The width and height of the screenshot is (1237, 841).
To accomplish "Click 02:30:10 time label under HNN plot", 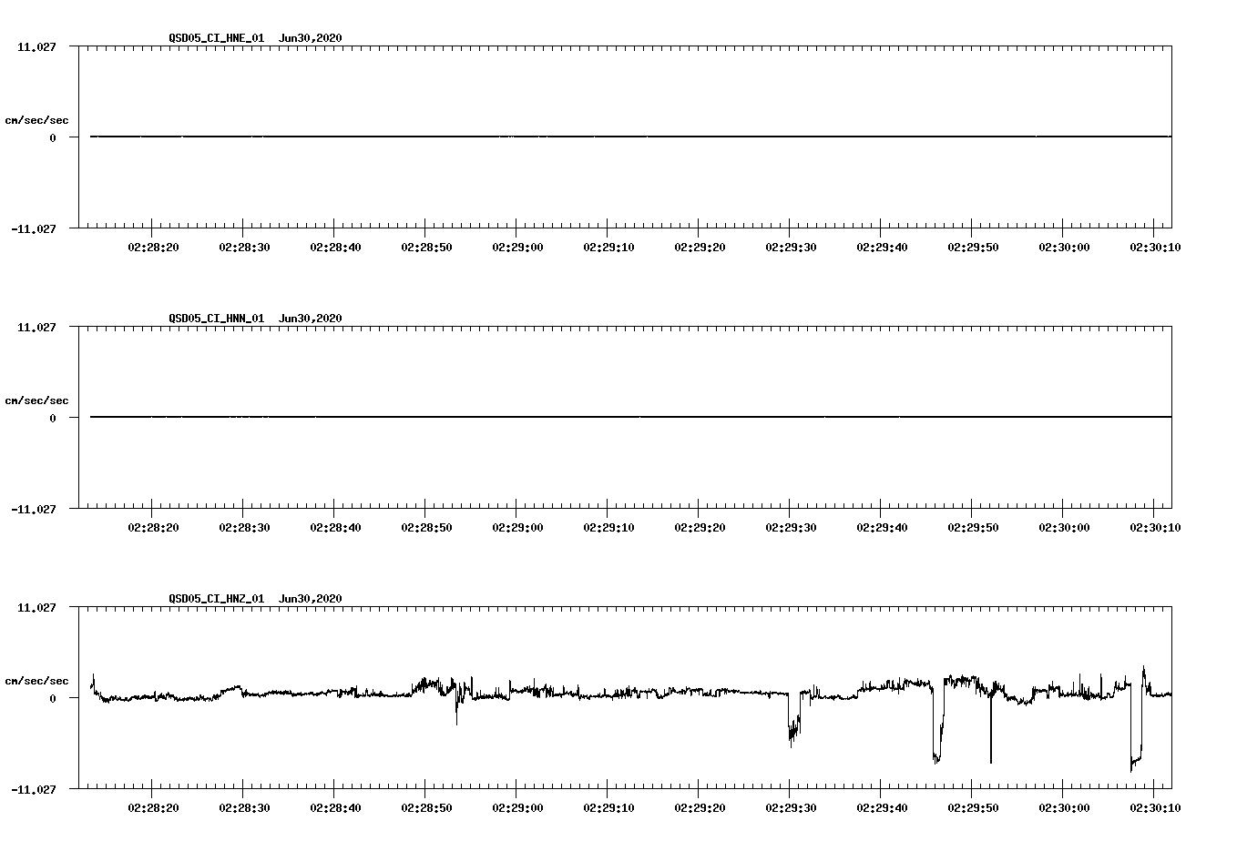I will 1155,528.
